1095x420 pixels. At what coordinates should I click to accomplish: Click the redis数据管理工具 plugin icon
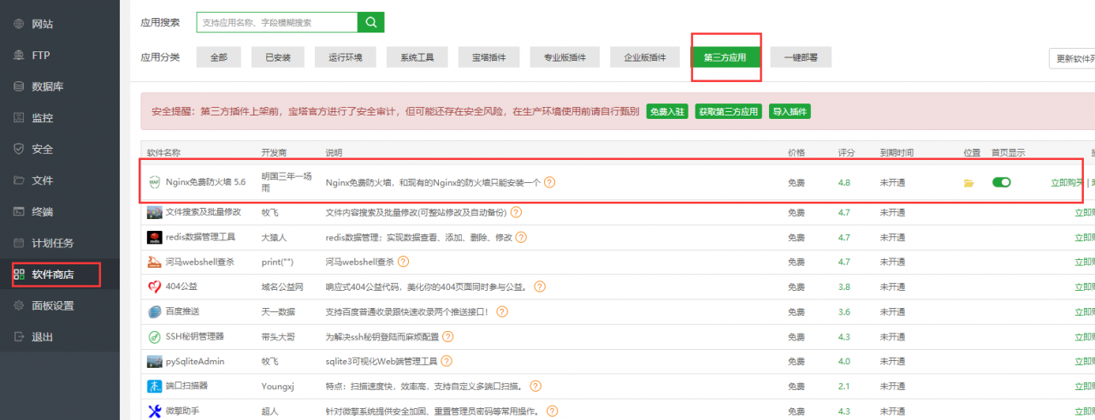pos(155,237)
